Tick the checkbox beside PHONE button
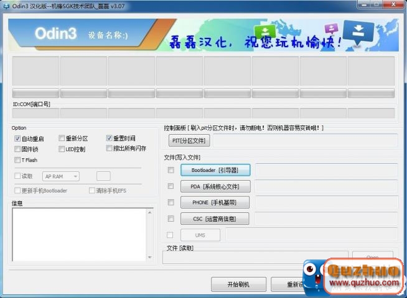The width and height of the screenshot is (407, 298). point(171,202)
